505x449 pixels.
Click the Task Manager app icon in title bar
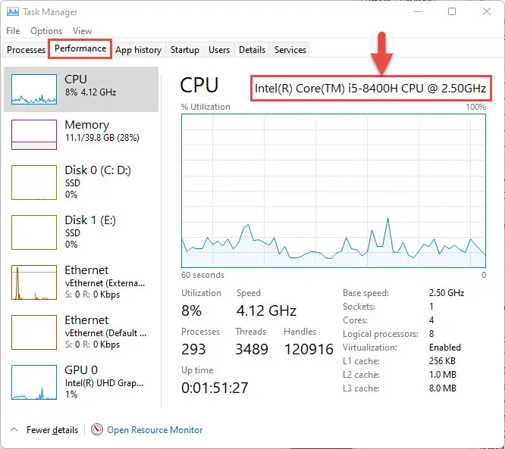click(x=13, y=12)
